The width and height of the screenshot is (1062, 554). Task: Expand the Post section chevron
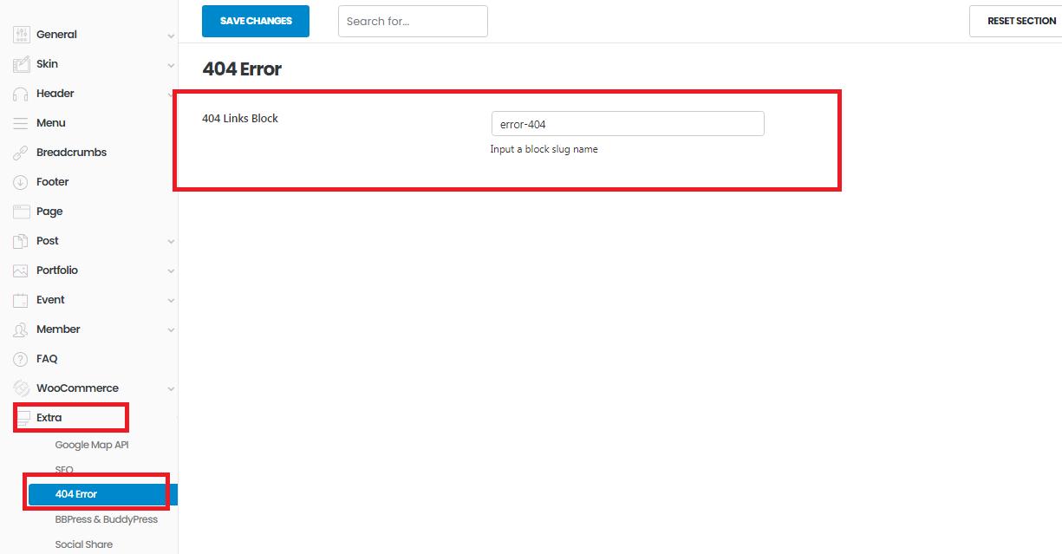tap(171, 242)
